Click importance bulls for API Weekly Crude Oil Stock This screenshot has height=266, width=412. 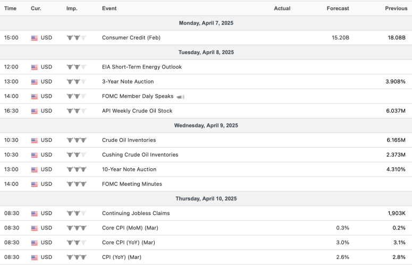click(76, 111)
